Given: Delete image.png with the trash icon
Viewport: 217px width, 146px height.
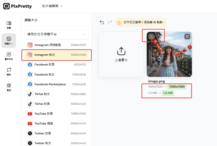Looking at the screenshot, I should click(x=187, y=36).
